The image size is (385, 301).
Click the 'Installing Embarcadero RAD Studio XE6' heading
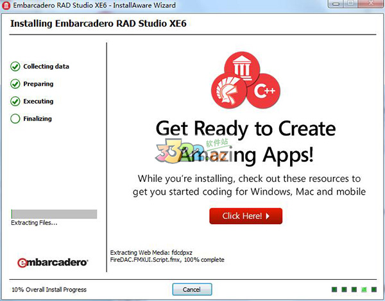98,24
